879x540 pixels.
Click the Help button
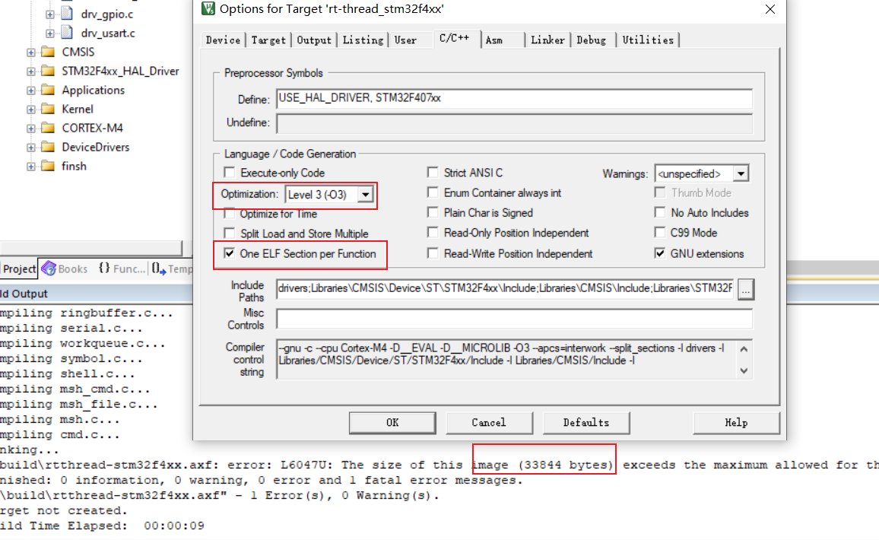pyautogui.click(x=736, y=423)
